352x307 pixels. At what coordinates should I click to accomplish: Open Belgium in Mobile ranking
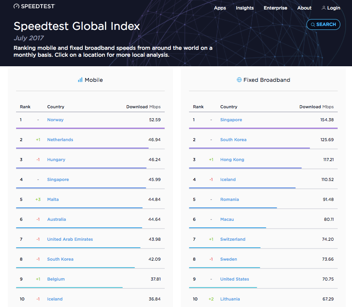click(56, 279)
